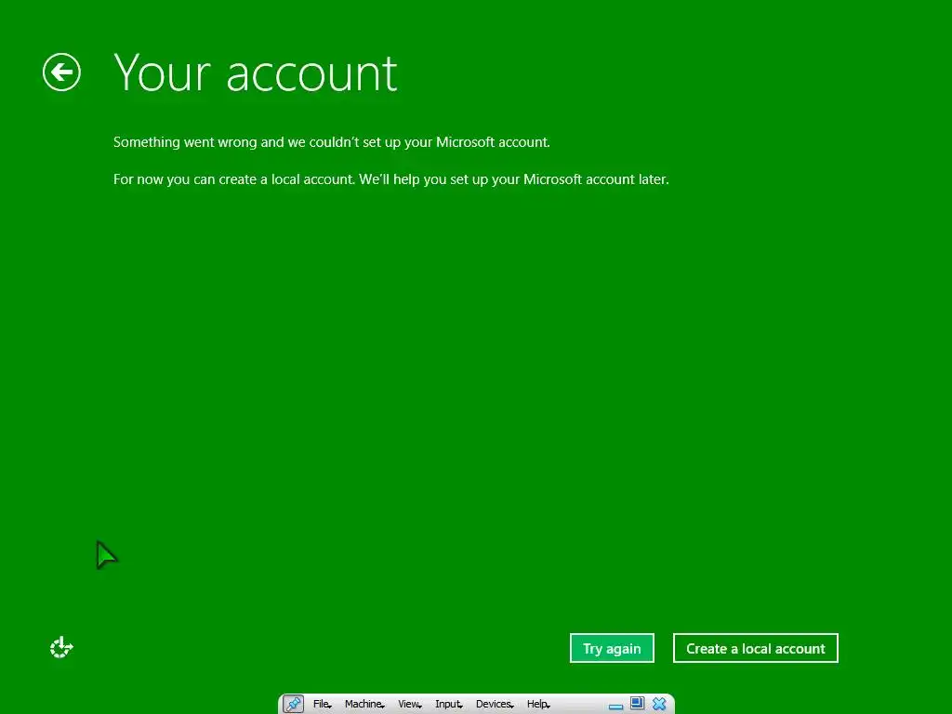Minimize the VM window from mini toolbar
The width and height of the screenshot is (952, 714).
pos(615,707)
